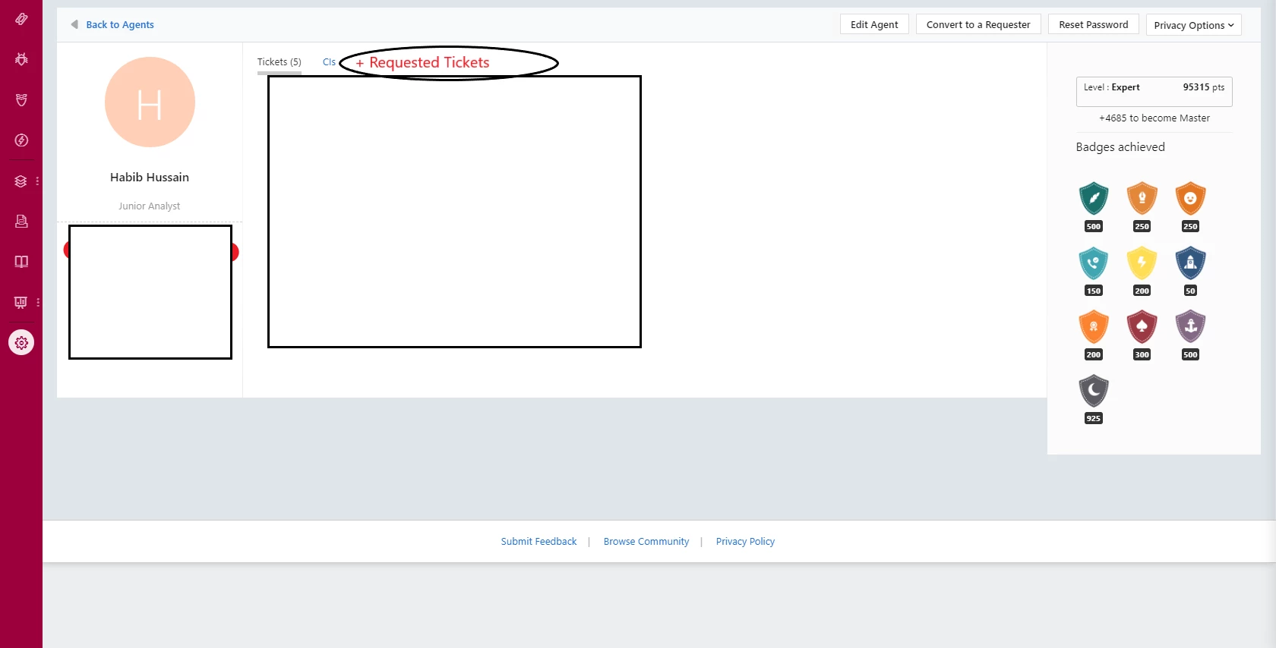Click the yellow lightning badge worth 200
The height and width of the screenshot is (648, 1276).
point(1142,263)
